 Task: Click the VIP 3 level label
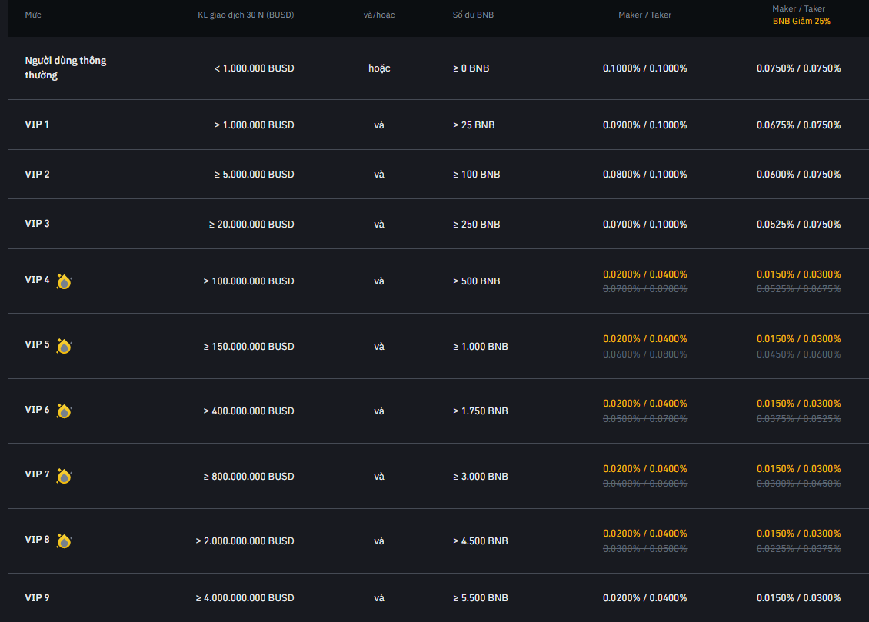pyautogui.click(x=37, y=223)
